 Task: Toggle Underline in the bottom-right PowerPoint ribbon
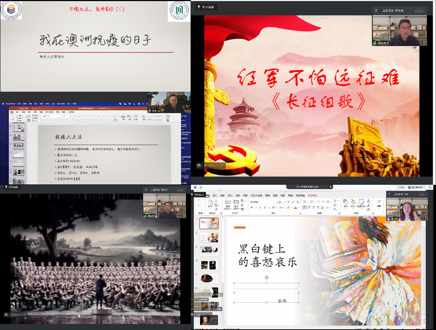[261, 207]
